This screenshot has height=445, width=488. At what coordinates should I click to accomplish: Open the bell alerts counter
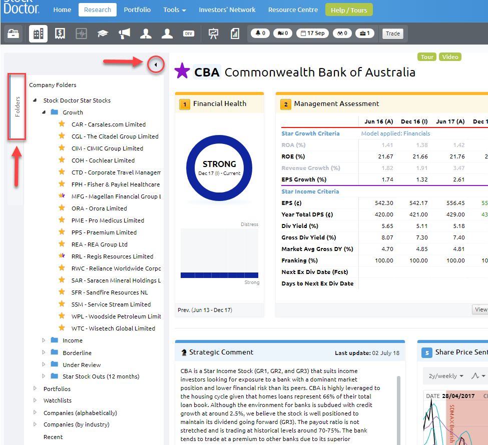(x=260, y=33)
